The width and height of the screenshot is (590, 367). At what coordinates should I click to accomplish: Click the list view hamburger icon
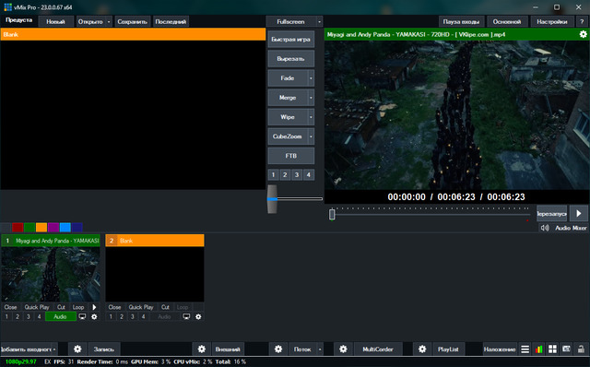click(x=525, y=349)
